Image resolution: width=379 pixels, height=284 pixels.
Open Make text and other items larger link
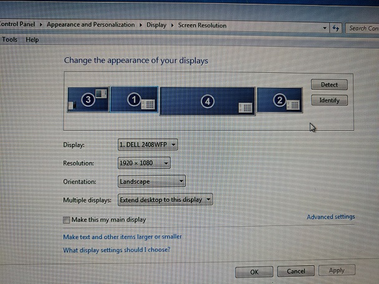click(122, 237)
